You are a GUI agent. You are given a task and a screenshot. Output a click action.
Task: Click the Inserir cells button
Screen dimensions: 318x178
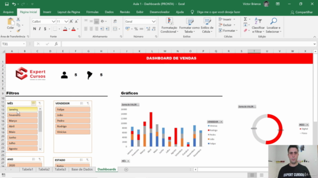click(x=227, y=19)
